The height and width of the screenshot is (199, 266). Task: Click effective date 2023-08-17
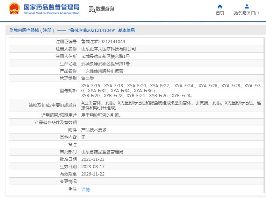pos(93,167)
